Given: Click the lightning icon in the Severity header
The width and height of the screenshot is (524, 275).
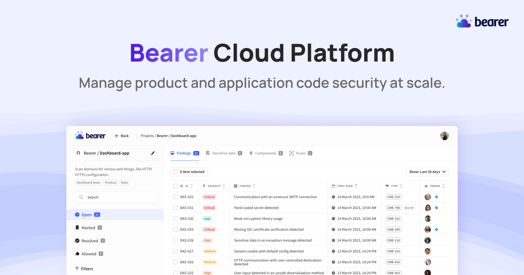Looking at the screenshot, I should tap(204, 186).
